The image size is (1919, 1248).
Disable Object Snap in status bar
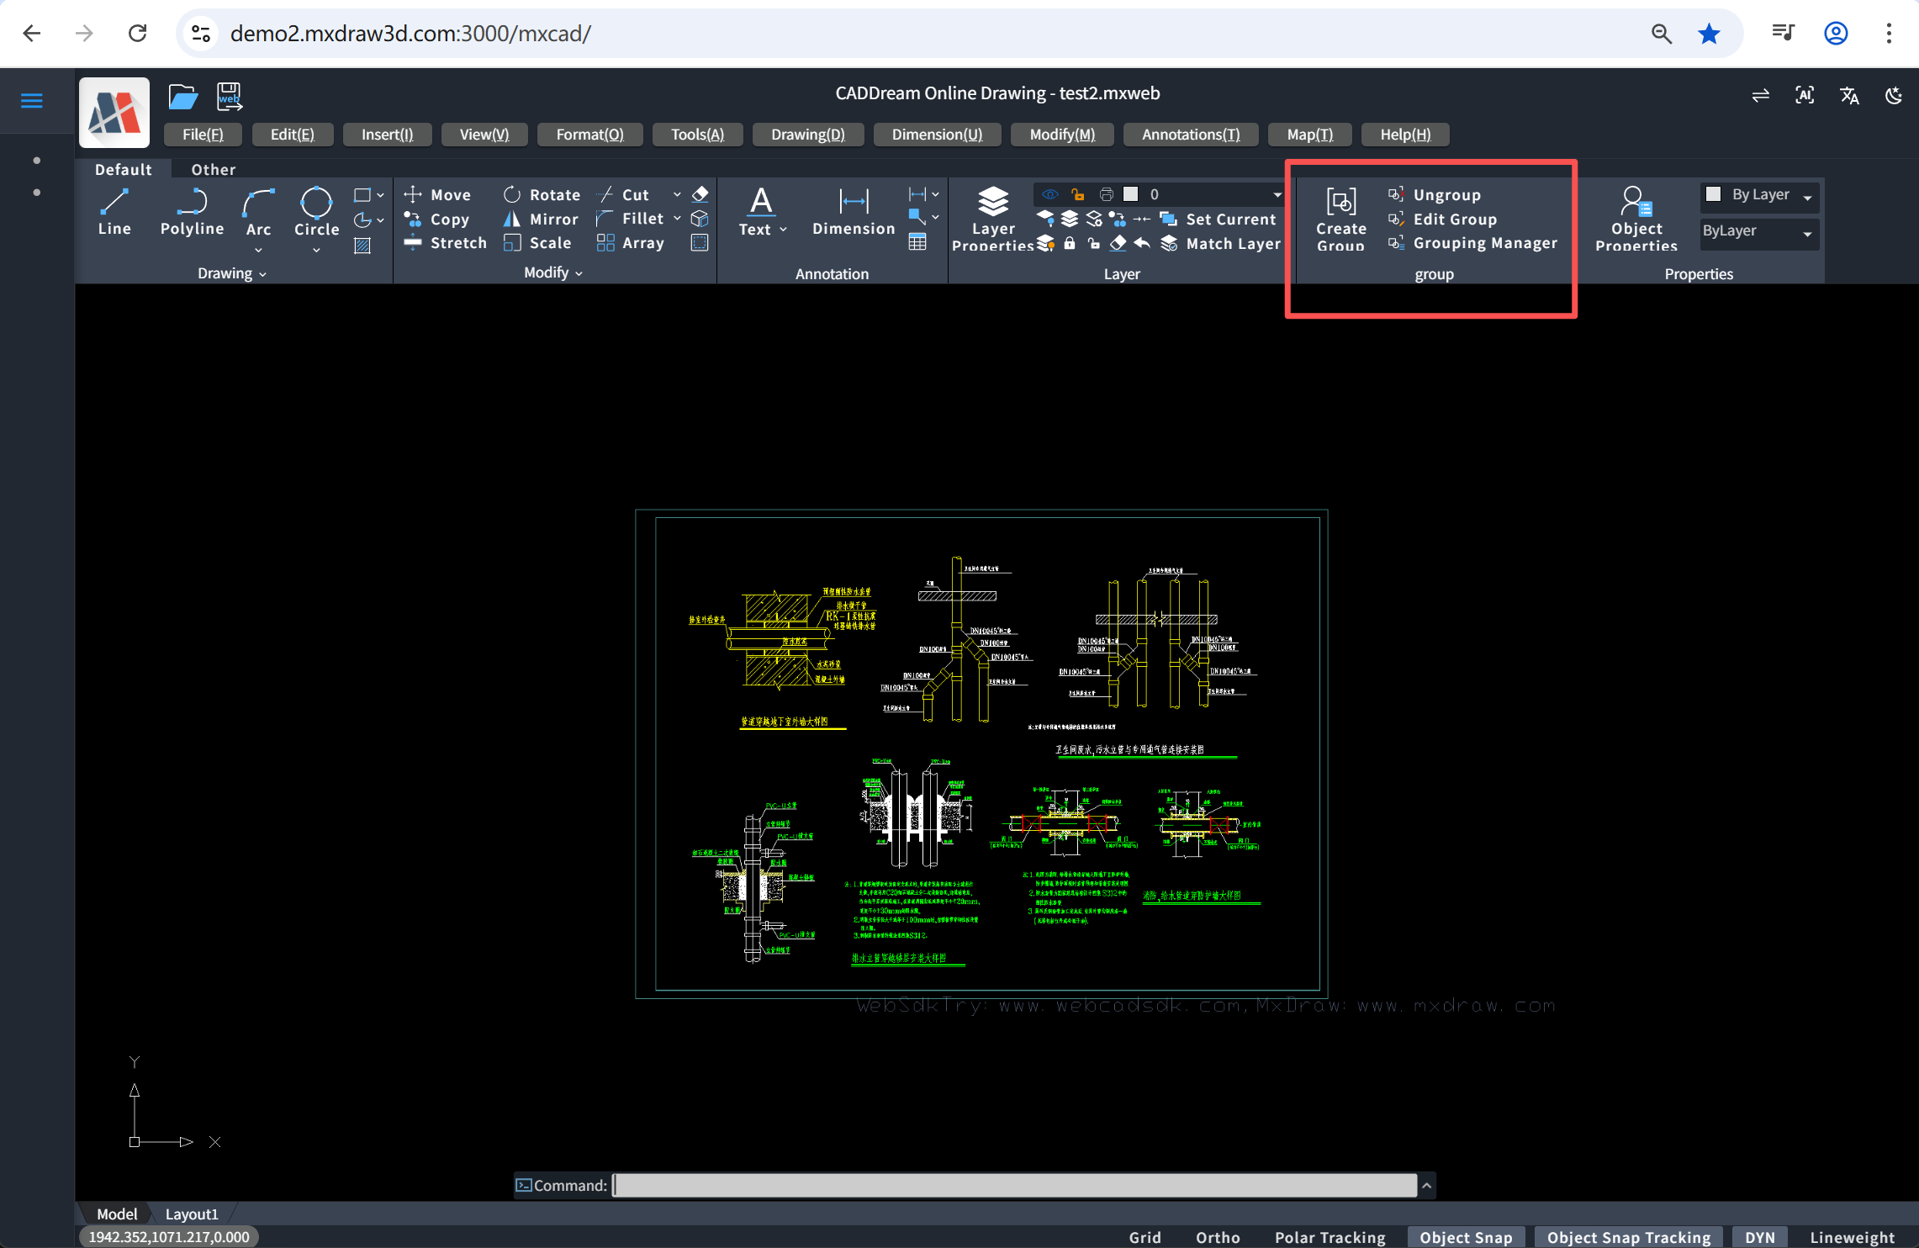1465,1237
